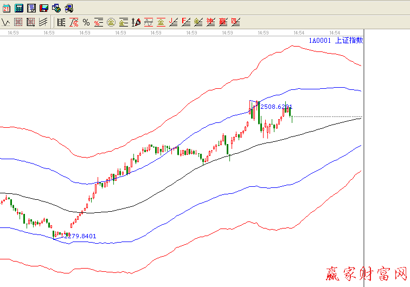This screenshot has width=410, height=287.
Task: Click the floppy disk save icon
Action: coord(43,8)
